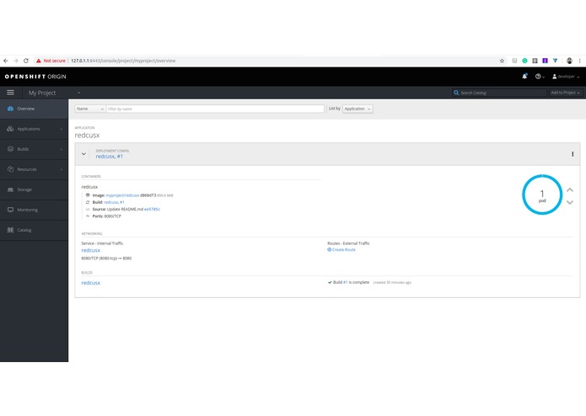Open the myproject/redcusx image link
The width and height of the screenshot is (586, 416).
coord(122,195)
